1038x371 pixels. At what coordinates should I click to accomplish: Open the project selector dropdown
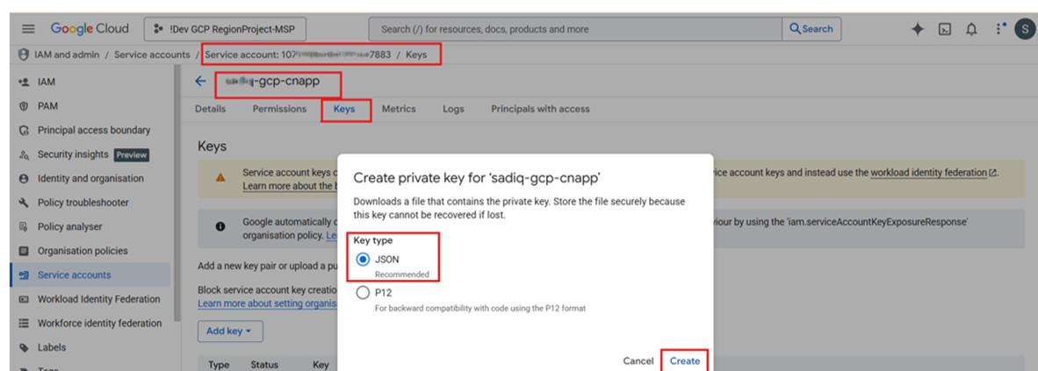pos(225,29)
